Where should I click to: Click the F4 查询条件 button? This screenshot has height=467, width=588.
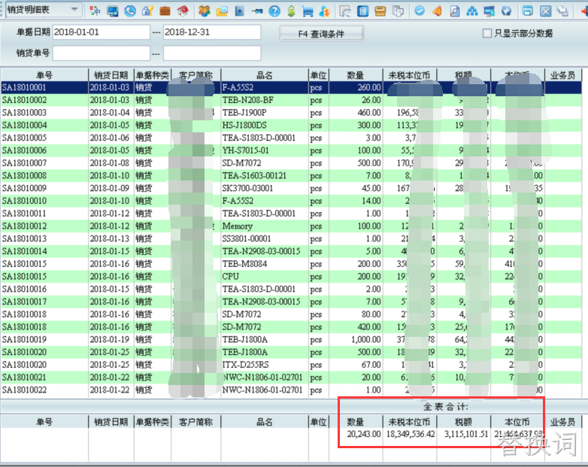[x=321, y=34]
